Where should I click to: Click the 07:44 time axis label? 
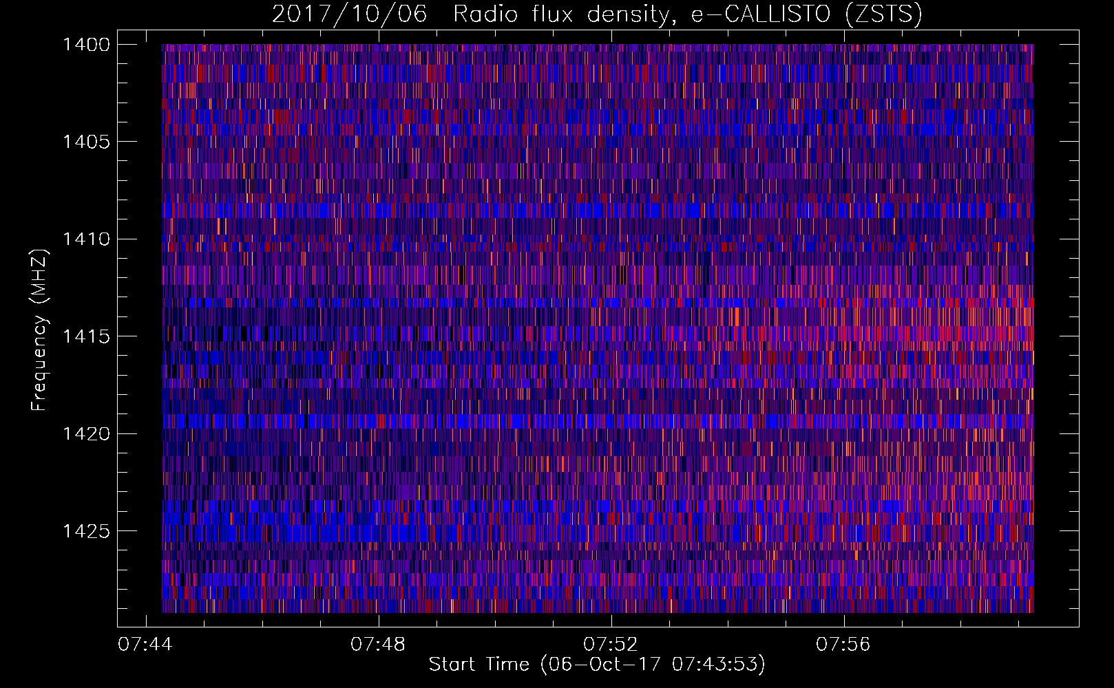[145, 645]
